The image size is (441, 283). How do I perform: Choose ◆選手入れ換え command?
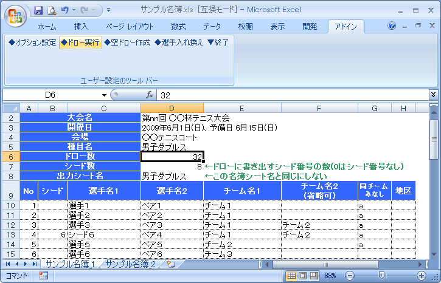[x=179, y=43]
